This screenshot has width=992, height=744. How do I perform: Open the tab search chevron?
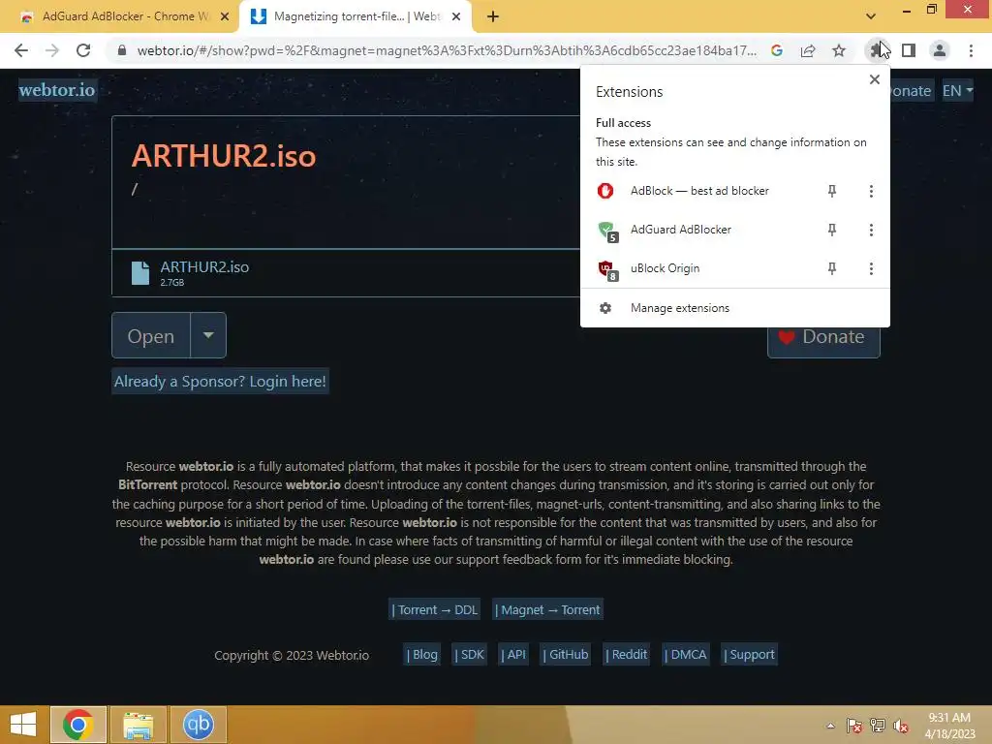[x=871, y=16]
